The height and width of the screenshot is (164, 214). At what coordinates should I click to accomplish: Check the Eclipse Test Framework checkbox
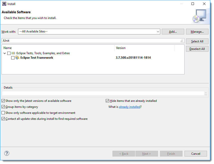click(x=13, y=58)
